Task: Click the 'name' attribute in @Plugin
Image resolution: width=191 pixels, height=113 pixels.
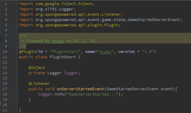Action: pyautogui.click(x=90, y=52)
